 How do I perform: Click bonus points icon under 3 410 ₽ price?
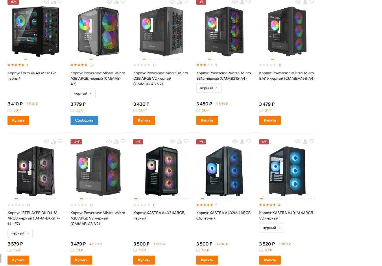click(10, 110)
